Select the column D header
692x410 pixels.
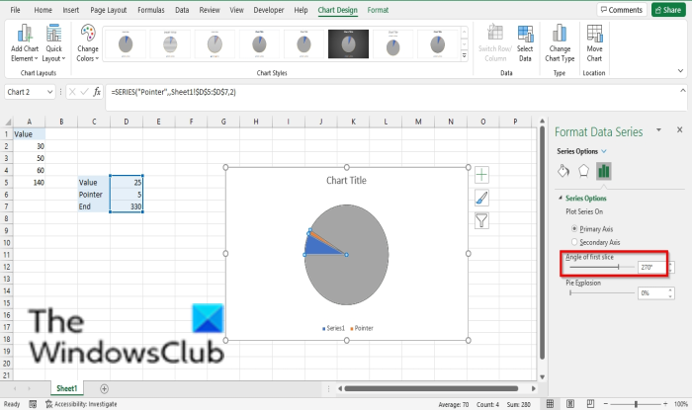[x=127, y=122]
